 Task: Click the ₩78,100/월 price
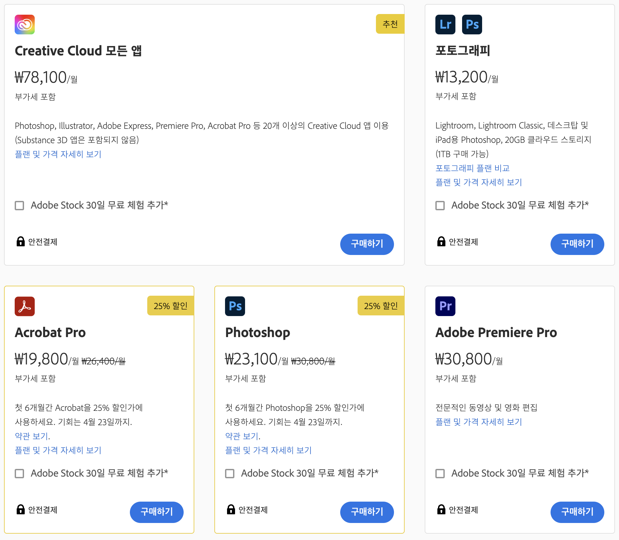(x=46, y=77)
